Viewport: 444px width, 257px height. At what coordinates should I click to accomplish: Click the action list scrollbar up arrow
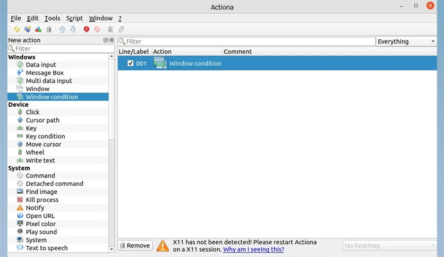click(112, 56)
